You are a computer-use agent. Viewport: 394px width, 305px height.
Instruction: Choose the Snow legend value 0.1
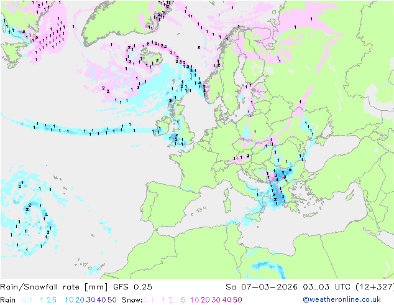[x=149, y=300]
